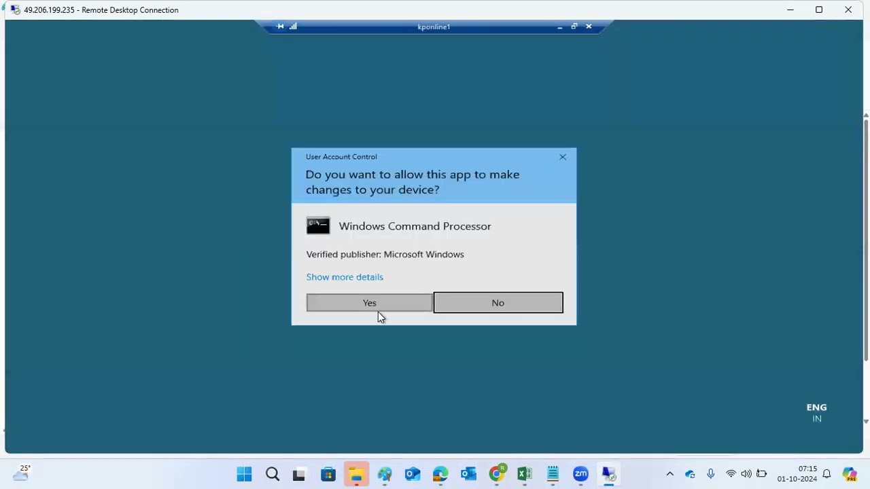This screenshot has height=489, width=870.
Task: Open Wi-Fi network settings in tray
Action: pyautogui.click(x=731, y=474)
